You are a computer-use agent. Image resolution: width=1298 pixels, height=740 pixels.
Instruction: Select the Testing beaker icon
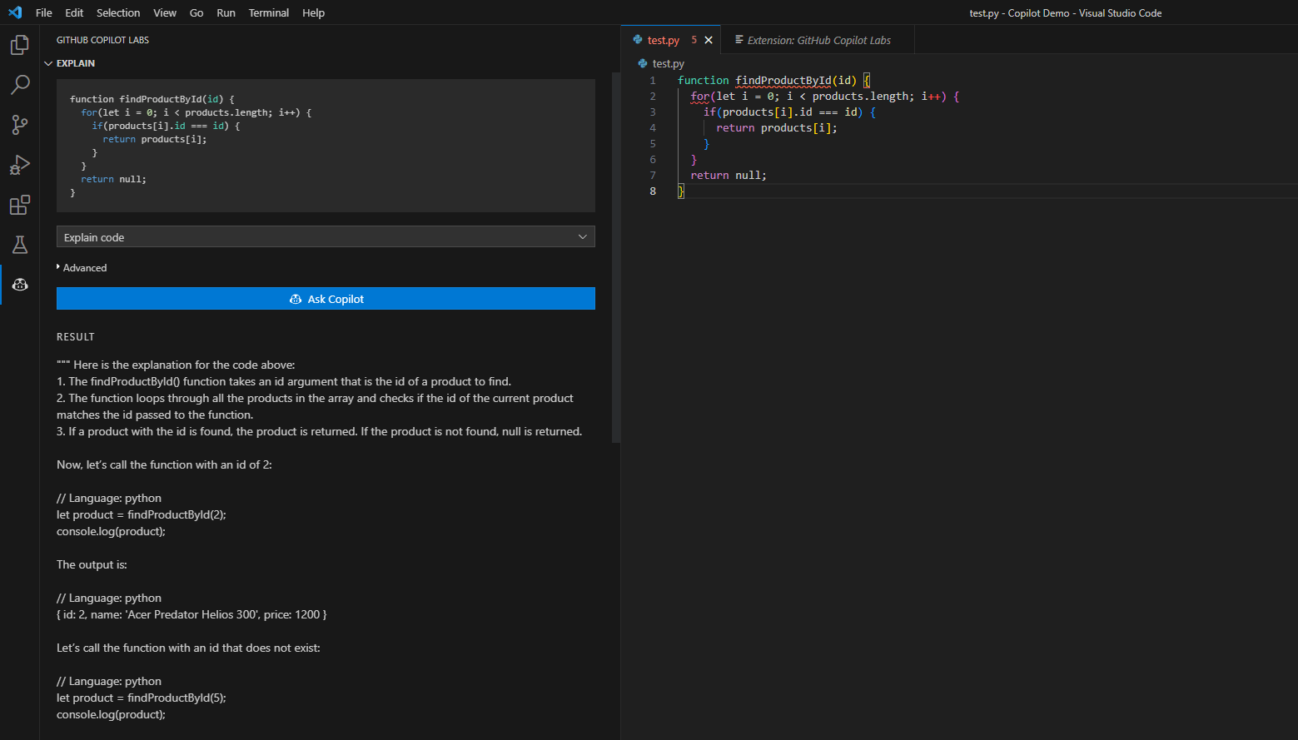point(19,244)
